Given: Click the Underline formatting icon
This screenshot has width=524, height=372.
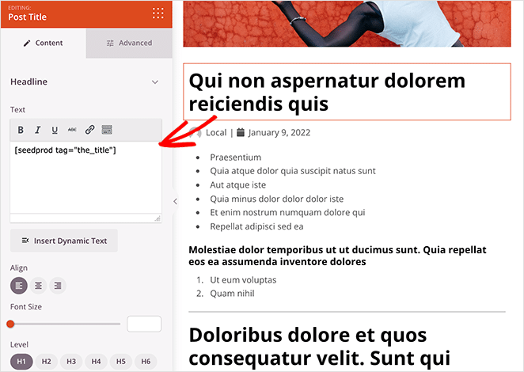Looking at the screenshot, I should click(55, 130).
